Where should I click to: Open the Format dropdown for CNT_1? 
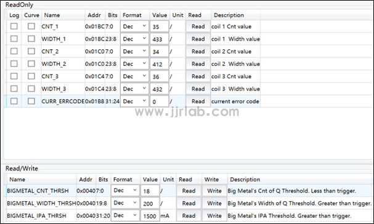point(134,26)
